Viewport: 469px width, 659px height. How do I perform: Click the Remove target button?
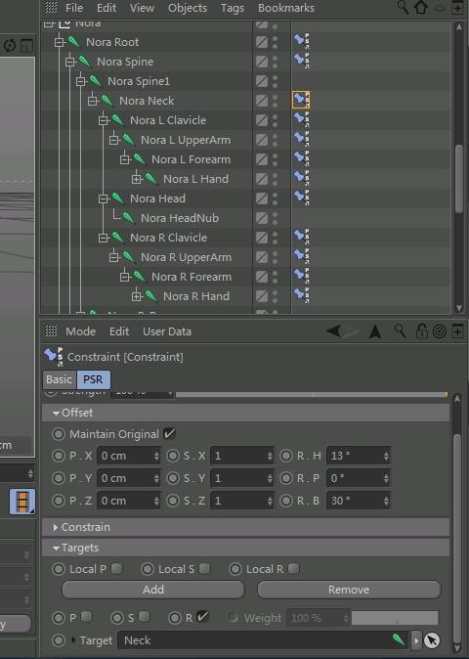[349, 590]
